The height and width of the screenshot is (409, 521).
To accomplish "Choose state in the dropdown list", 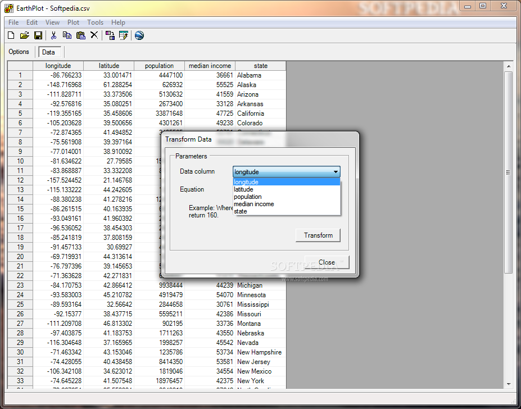I will [x=287, y=211].
